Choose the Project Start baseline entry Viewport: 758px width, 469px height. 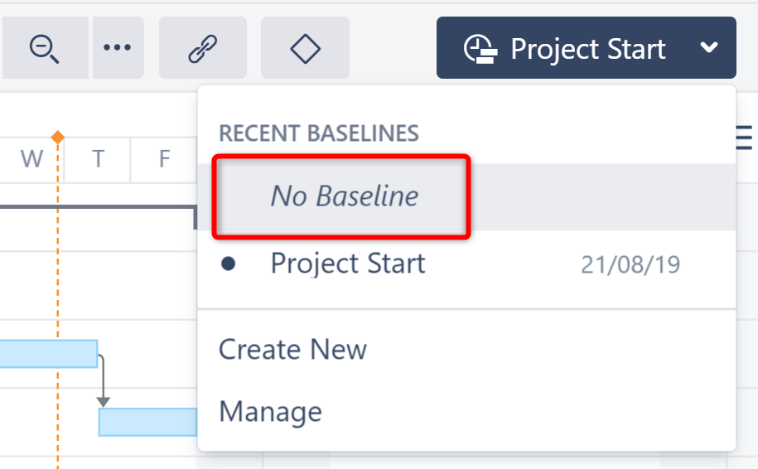[348, 264]
